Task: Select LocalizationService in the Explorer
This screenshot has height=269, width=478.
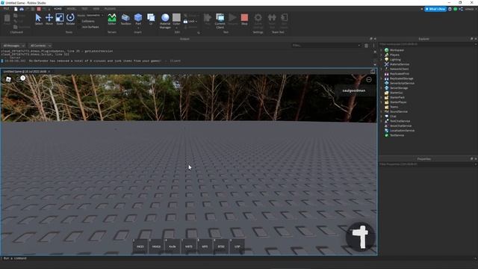Action: click(402, 131)
